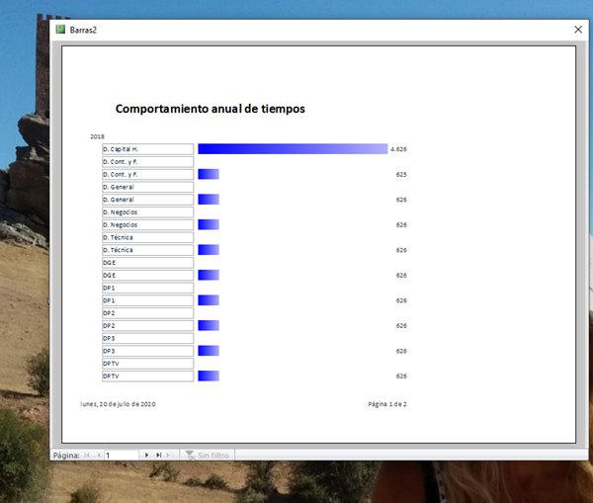Click the Página 1 de 2 footer text
Image resolution: width=593 pixels, height=503 pixels.
(387, 404)
